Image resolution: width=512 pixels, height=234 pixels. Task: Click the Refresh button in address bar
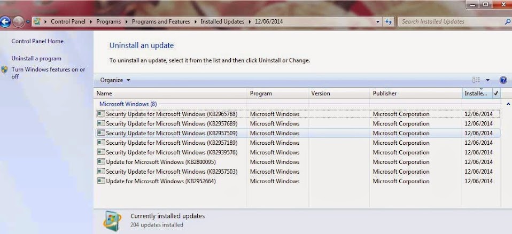pos(388,22)
